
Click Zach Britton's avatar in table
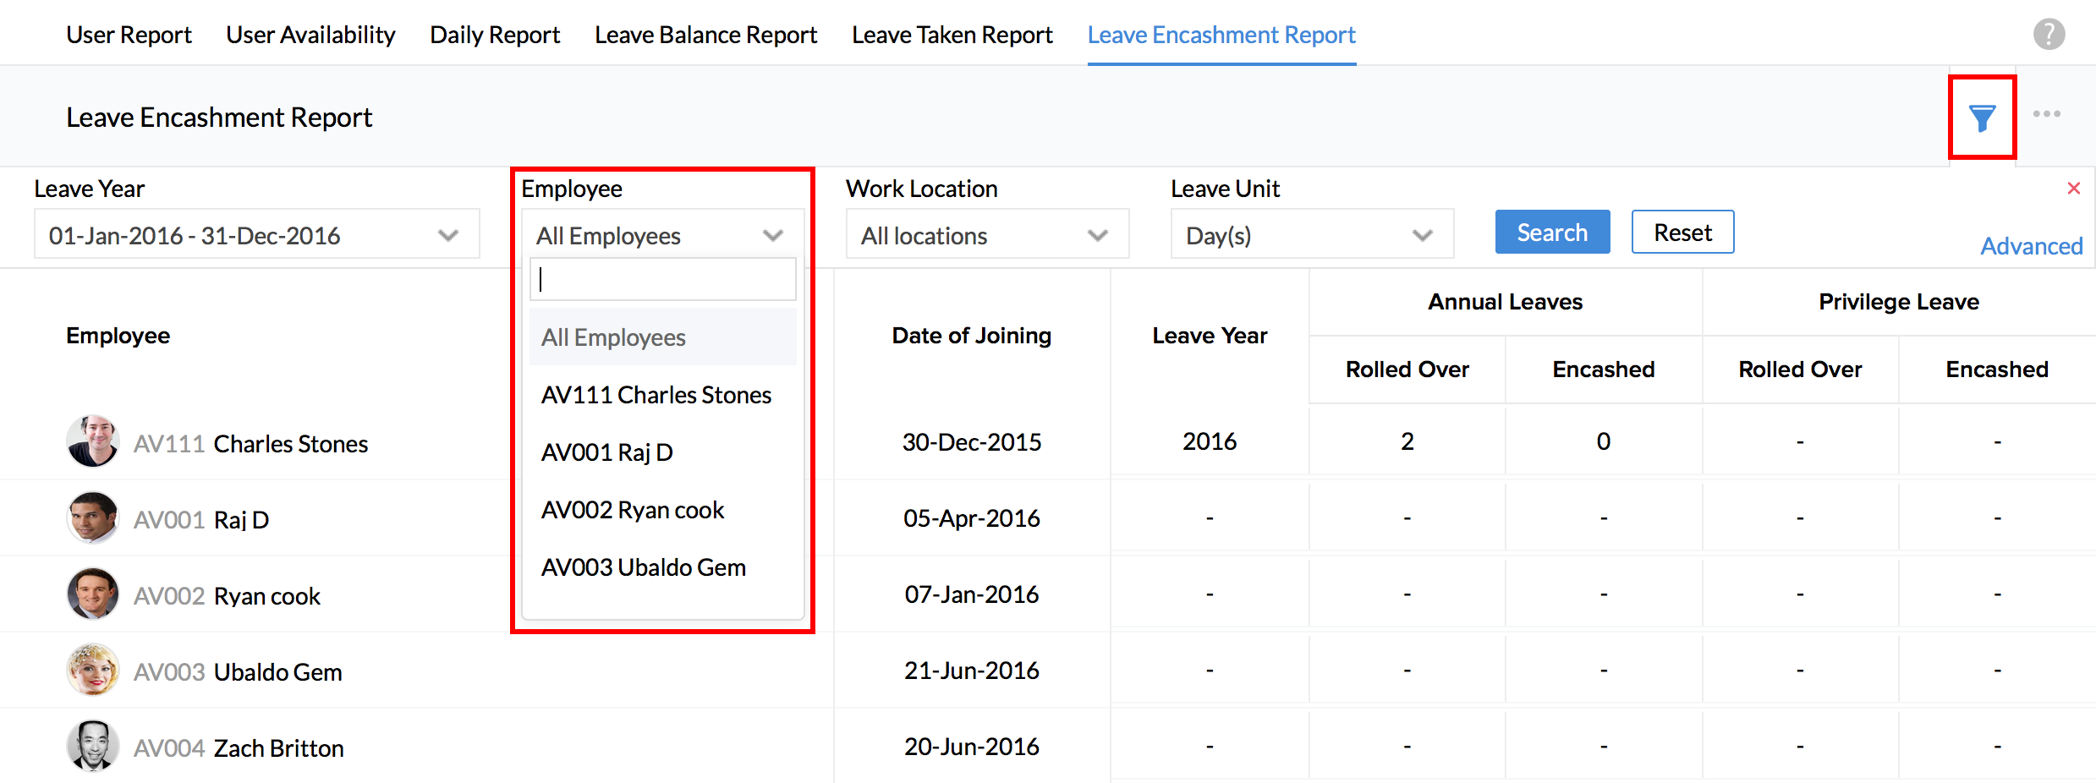click(92, 746)
